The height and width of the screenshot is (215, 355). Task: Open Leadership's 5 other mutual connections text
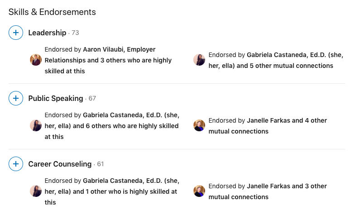[270, 60]
